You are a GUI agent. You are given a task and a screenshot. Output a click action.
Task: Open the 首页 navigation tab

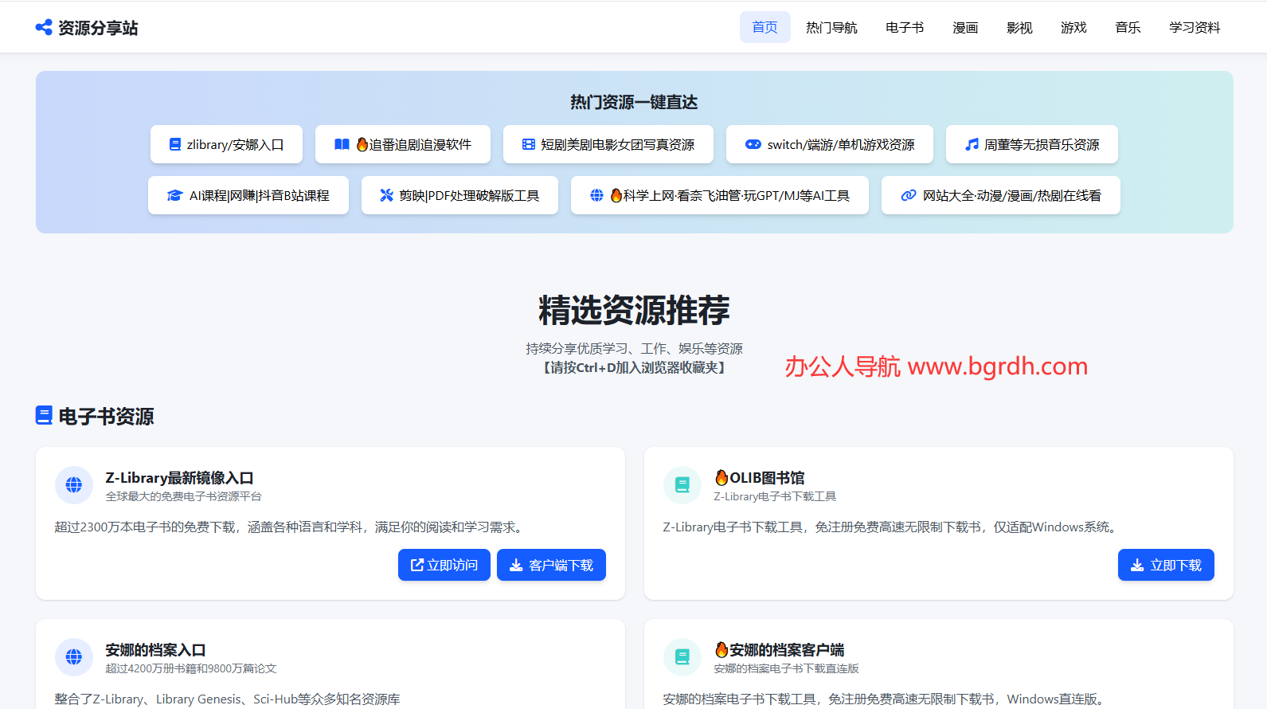point(765,28)
